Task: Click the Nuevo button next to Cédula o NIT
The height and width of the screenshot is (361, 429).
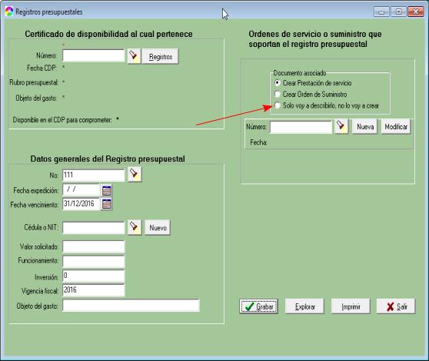Action: click(158, 228)
